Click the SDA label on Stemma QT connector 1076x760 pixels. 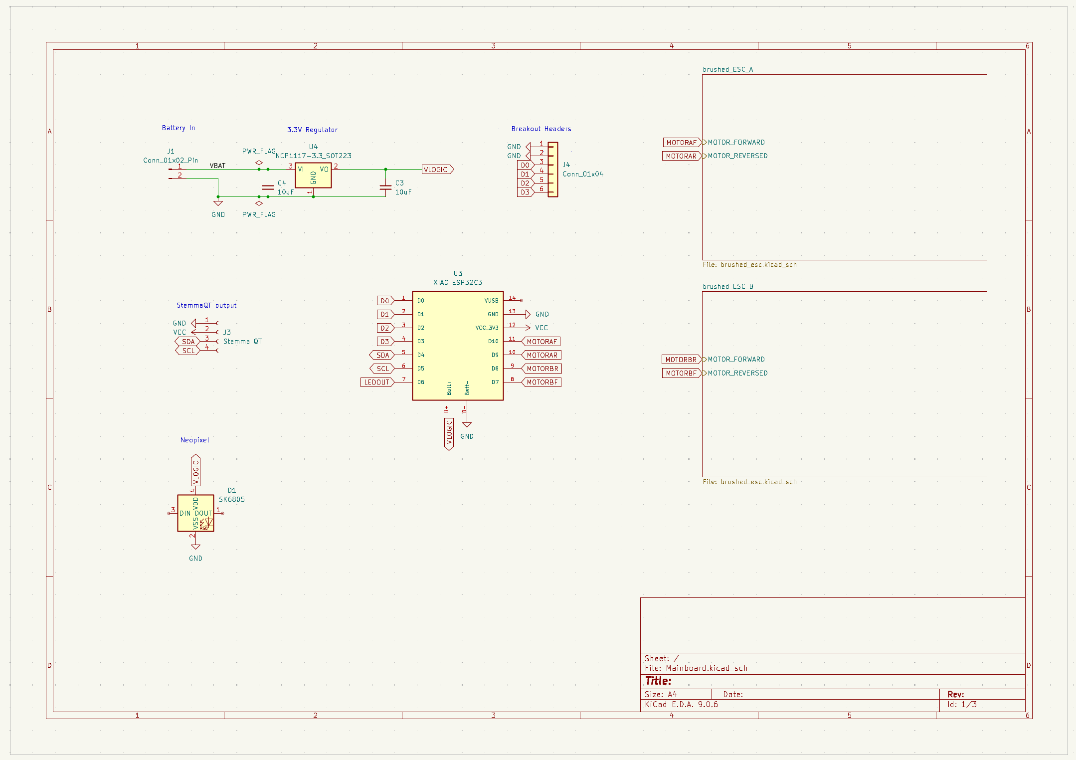pos(188,342)
